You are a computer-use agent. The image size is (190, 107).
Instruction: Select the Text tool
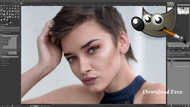click(7, 14)
